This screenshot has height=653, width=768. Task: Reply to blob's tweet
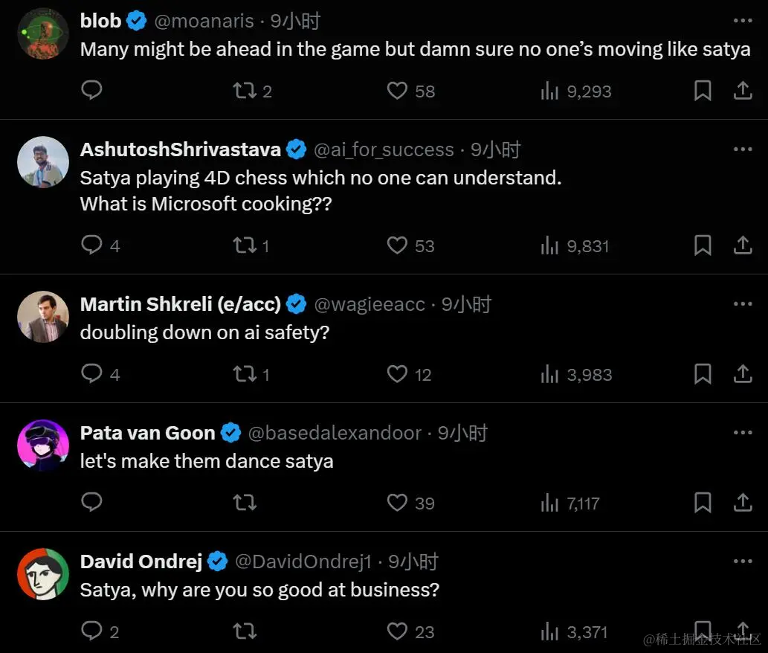(x=91, y=91)
